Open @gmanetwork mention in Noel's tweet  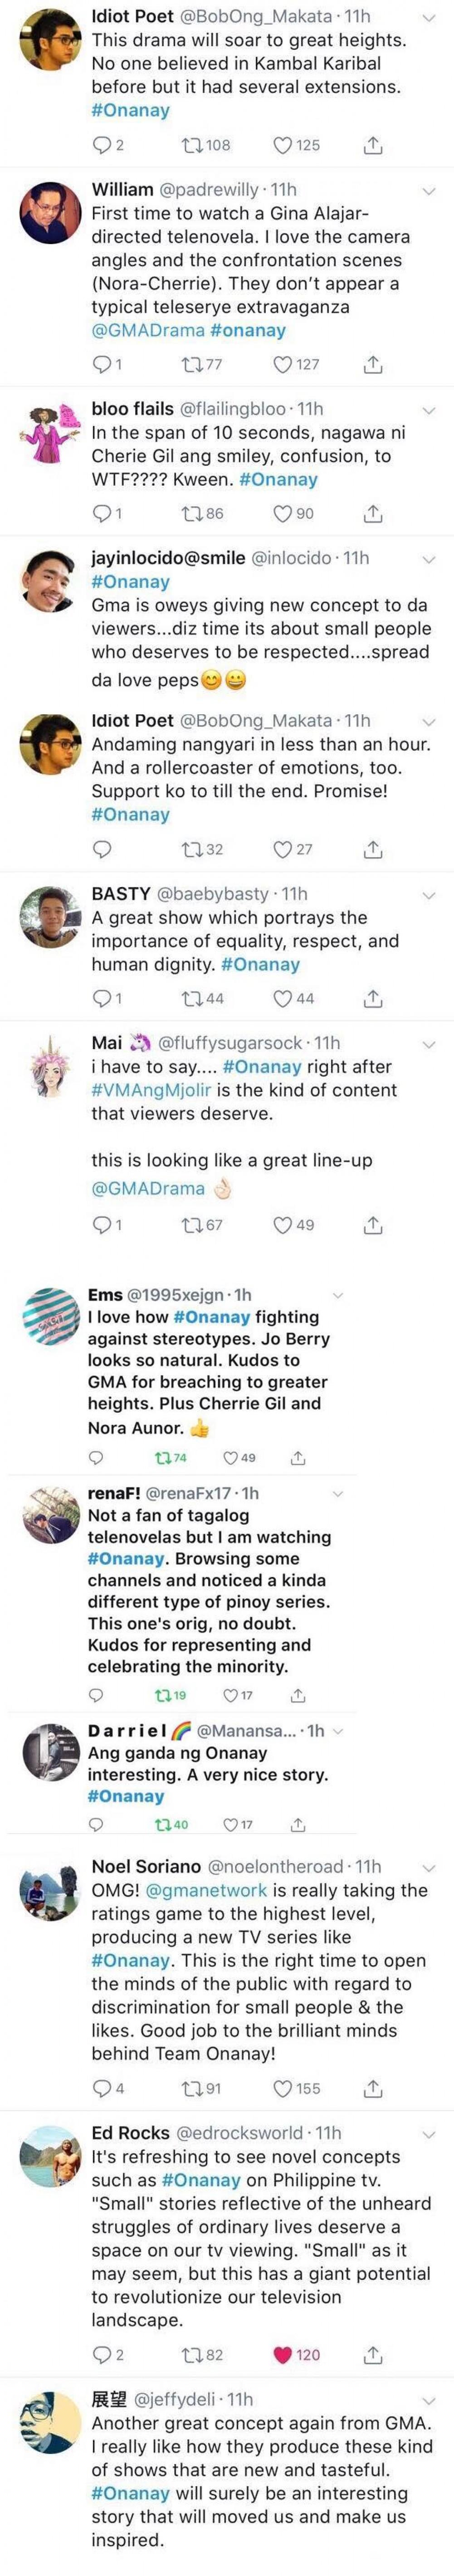point(206,1890)
